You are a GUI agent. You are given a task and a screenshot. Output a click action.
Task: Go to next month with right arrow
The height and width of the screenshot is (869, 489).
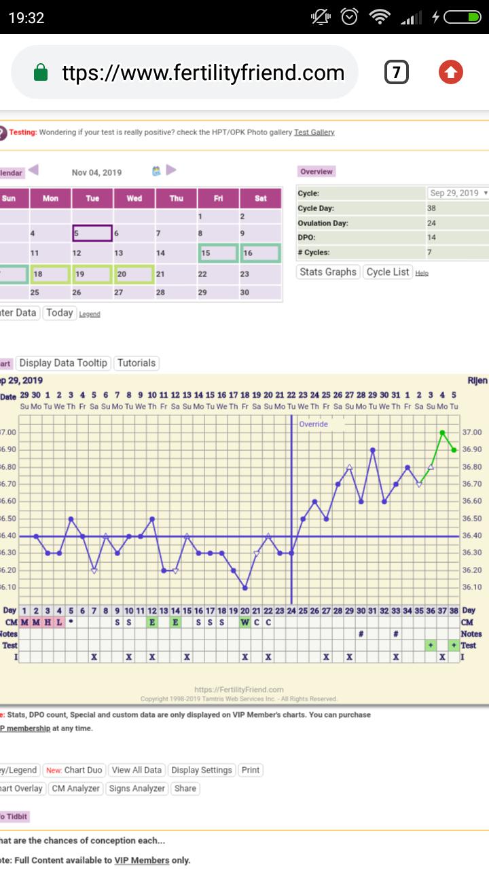(171, 170)
